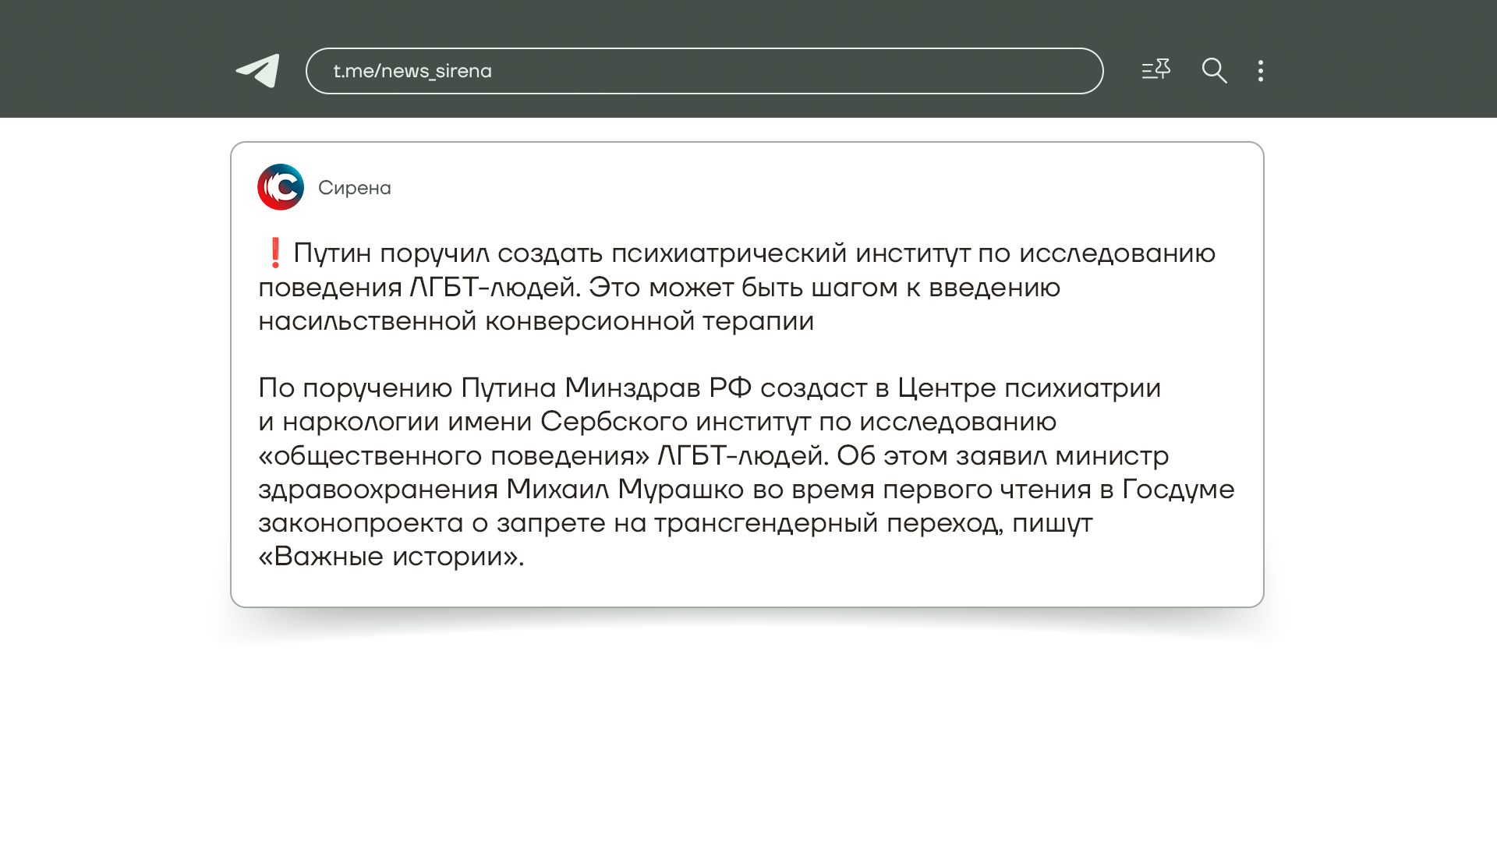1497x842 pixels.
Task: Click the blank white area below the post card
Action: [x=747, y=741]
